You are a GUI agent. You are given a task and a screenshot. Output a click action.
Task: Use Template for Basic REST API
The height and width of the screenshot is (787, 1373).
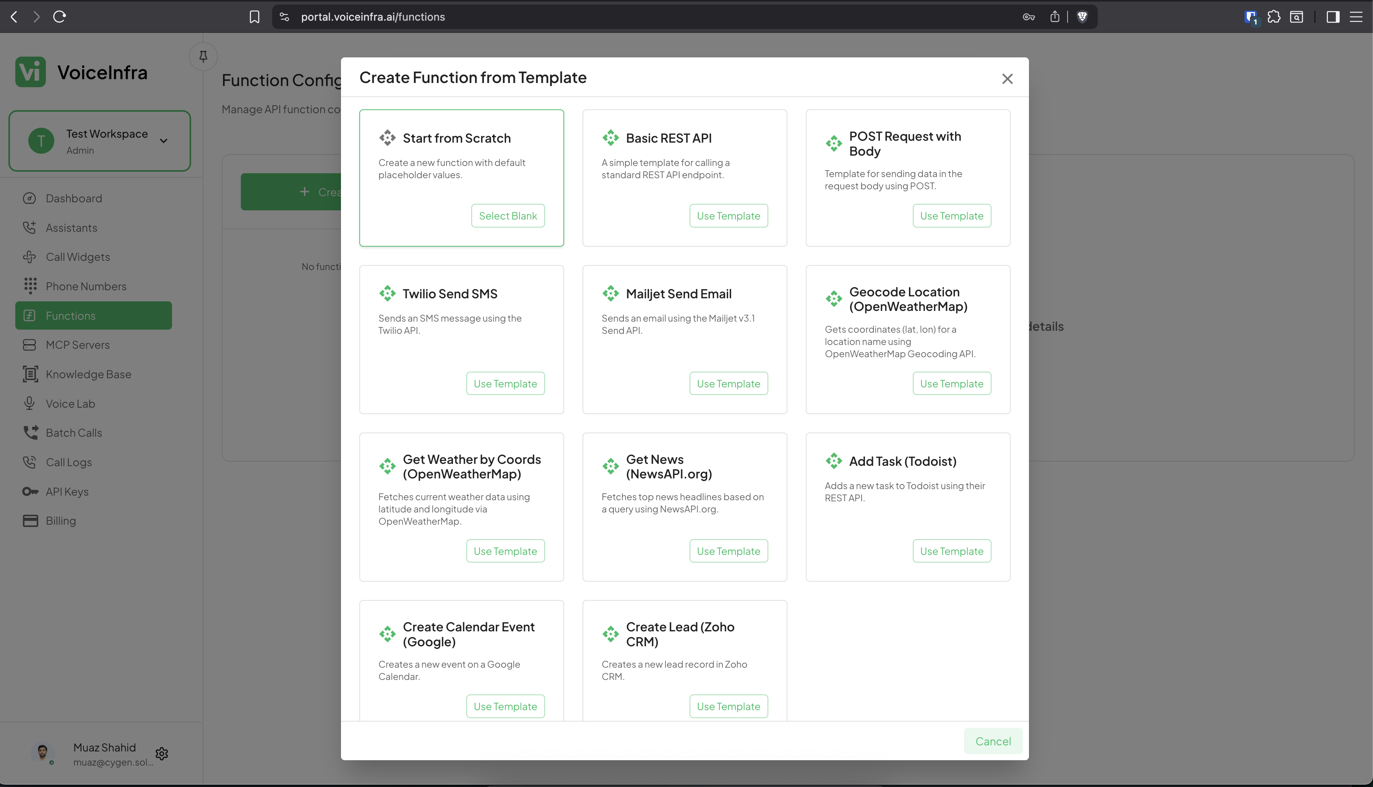(728, 216)
